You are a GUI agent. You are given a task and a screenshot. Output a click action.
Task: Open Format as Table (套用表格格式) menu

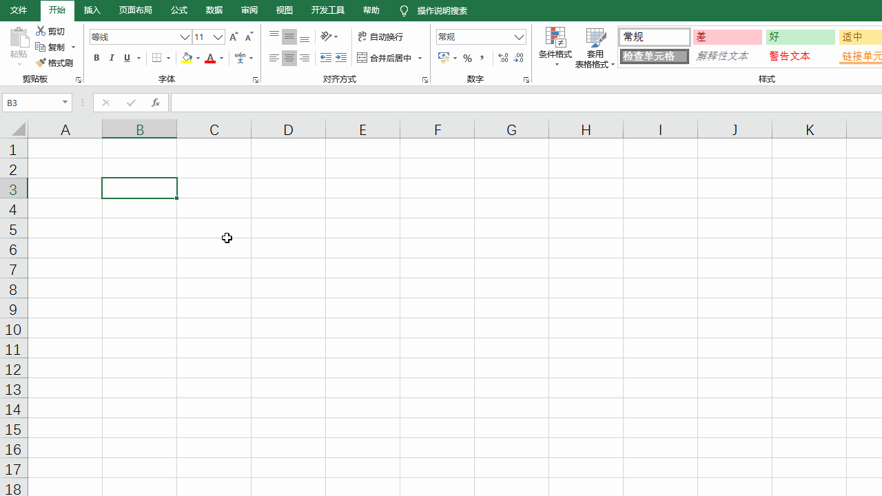(595, 48)
